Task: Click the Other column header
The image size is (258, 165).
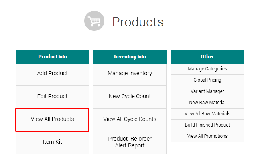Action: pyautogui.click(x=207, y=56)
